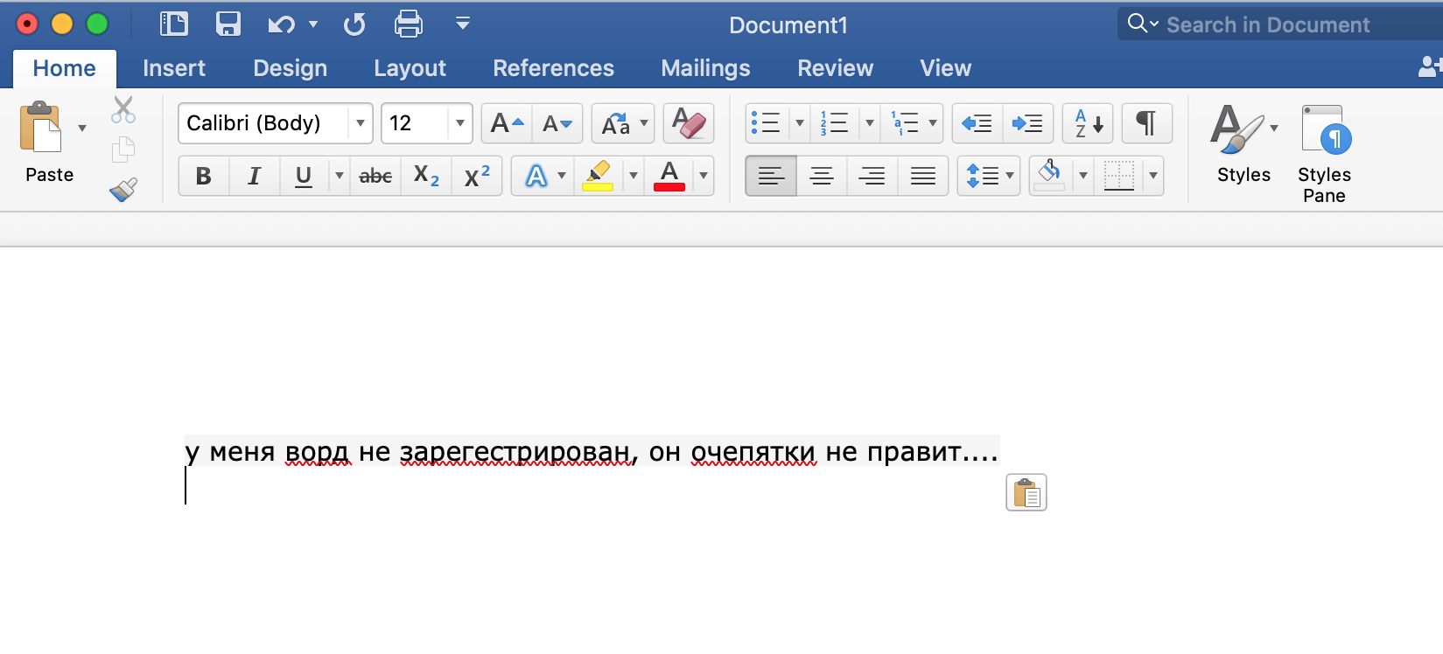Apply borders to the paragraph
Image resolution: width=1443 pixels, height=654 pixels.
tap(1119, 176)
